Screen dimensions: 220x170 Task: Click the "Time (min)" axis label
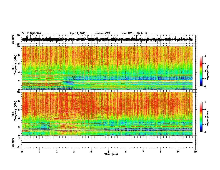click(111, 154)
